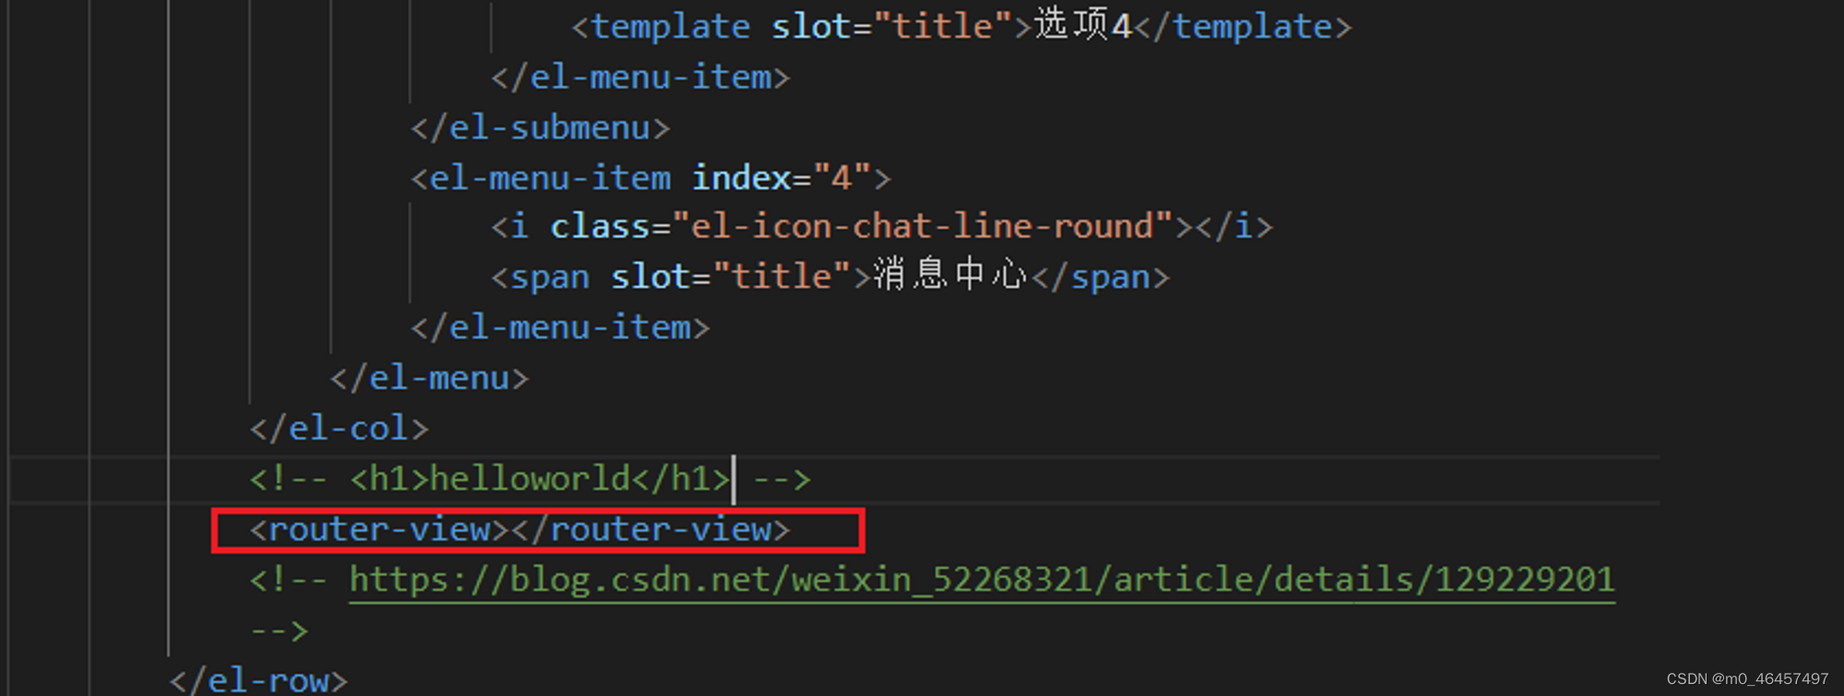This screenshot has width=1844, height=696.
Task: Click the opening router-view tag
Action: [380, 529]
